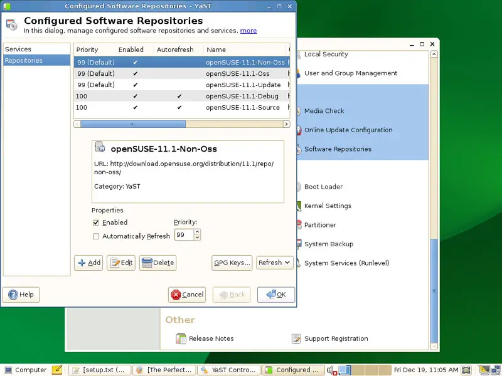Image resolution: width=502 pixels, height=376 pixels.
Task: Sort the table by the Priority column header
Action: point(95,50)
